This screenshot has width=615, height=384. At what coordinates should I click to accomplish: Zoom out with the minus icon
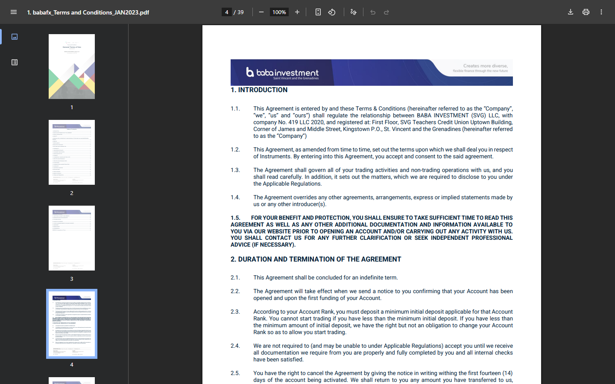coord(261,12)
